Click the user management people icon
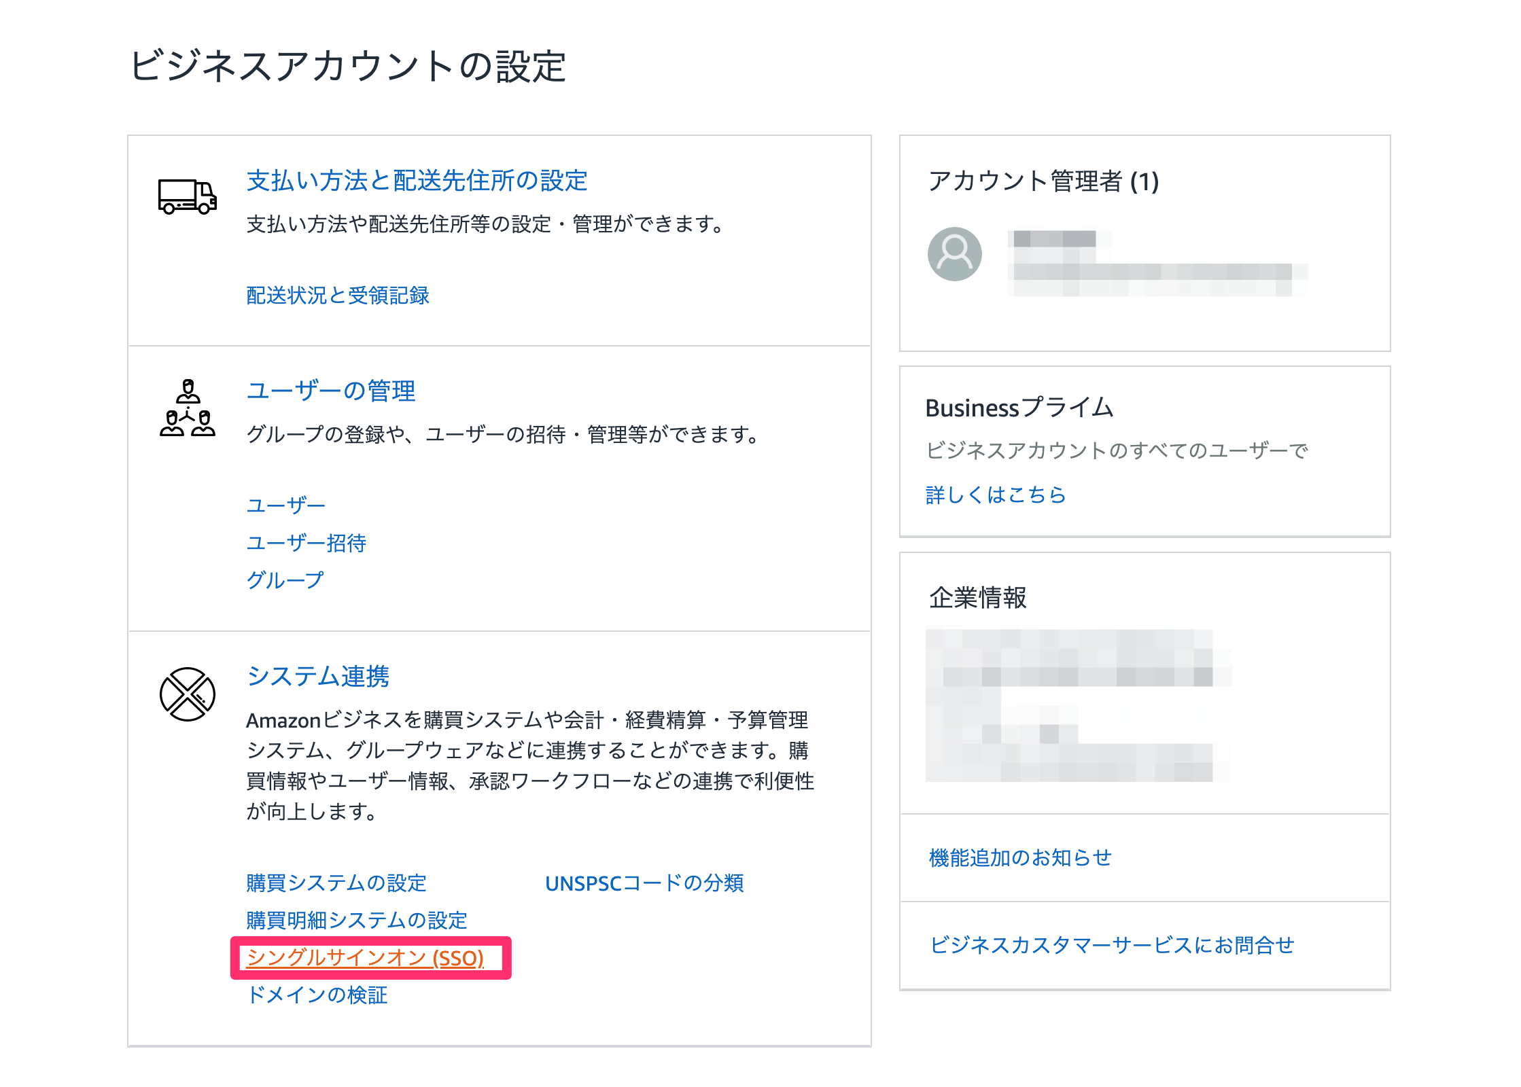This screenshot has height=1087, width=1521. tap(188, 408)
